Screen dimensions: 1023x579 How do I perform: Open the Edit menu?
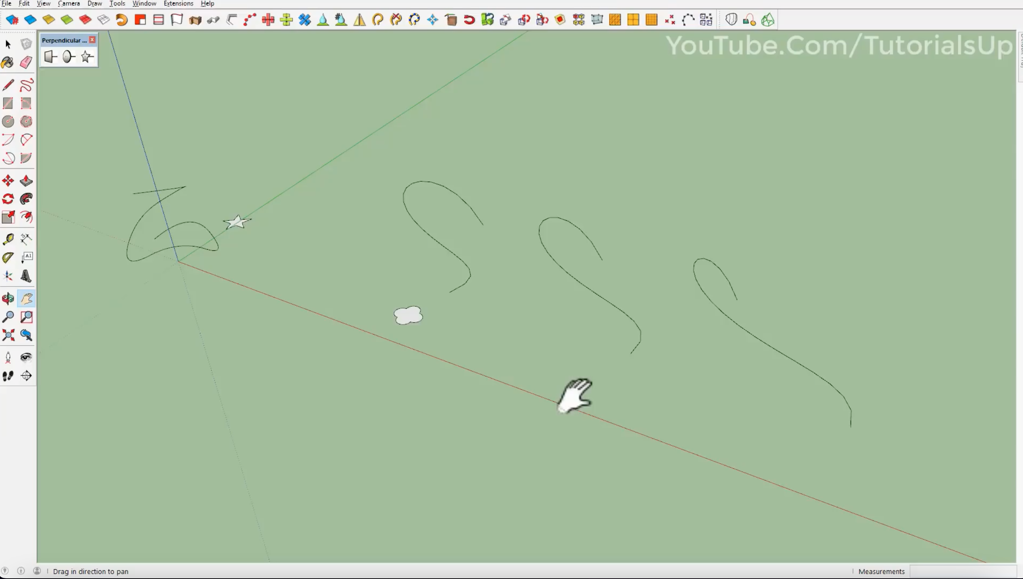[24, 4]
